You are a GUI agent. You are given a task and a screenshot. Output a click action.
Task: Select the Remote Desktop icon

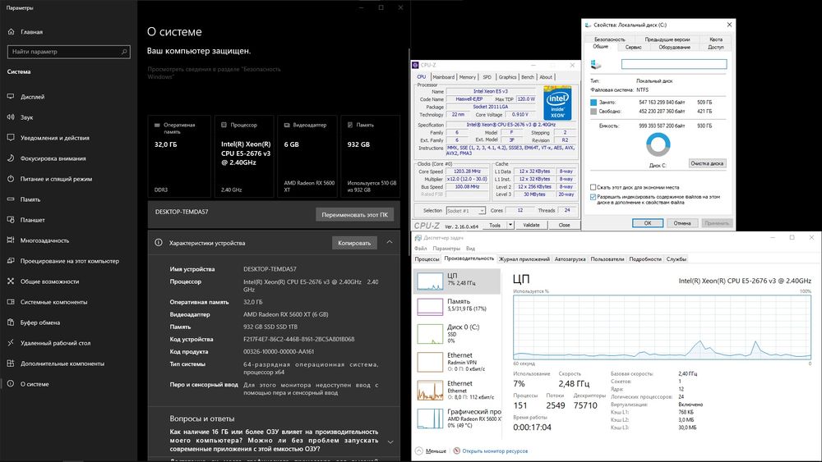point(11,343)
